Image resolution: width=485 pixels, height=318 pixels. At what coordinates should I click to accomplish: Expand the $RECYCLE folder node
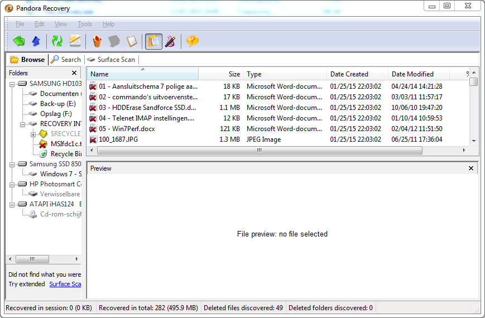pyautogui.click(x=33, y=134)
